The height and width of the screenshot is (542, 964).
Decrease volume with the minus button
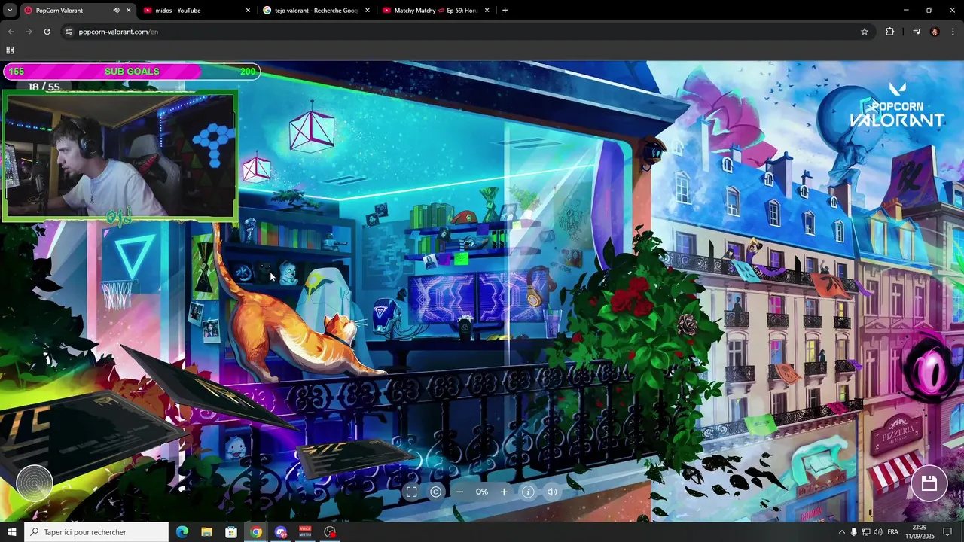tap(459, 492)
